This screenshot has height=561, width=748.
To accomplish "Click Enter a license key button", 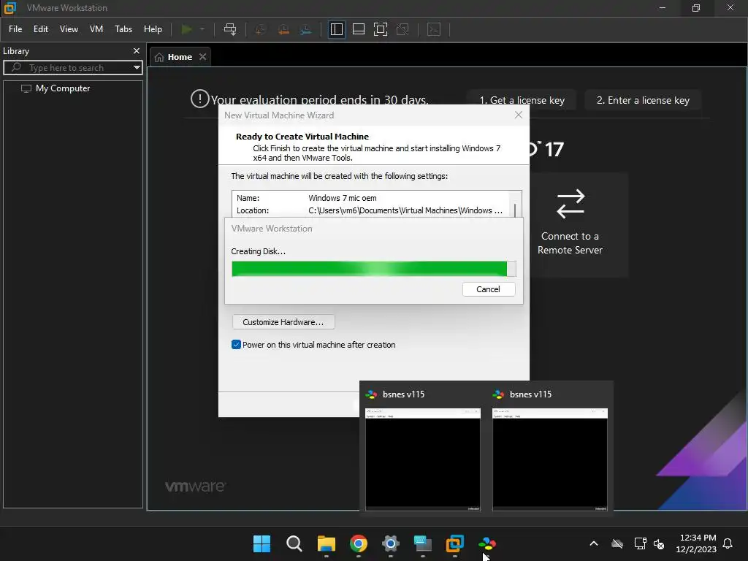I will point(643,100).
